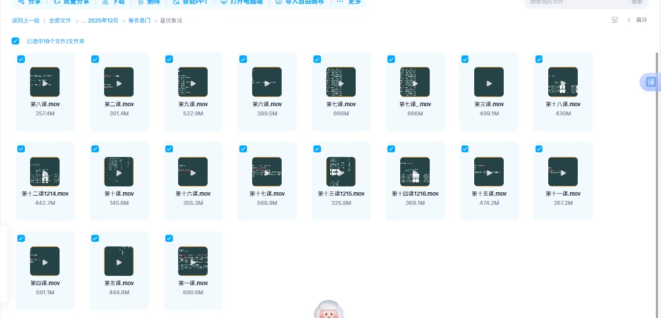This screenshot has width=661, height=318.
Task: Uncheck 第四课.mov selection box
Action: click(x=21, y=238)
